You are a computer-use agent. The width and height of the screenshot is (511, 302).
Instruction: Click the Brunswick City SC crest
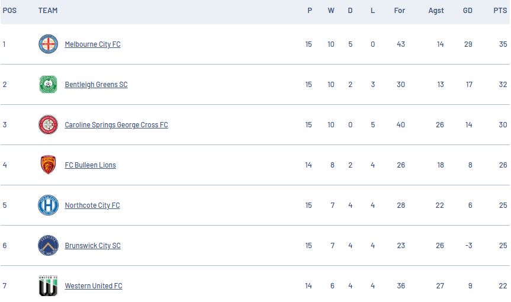[x=48, y=246]
